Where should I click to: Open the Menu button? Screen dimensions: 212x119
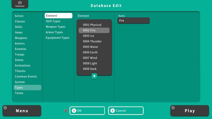click(x=22, y=111)
